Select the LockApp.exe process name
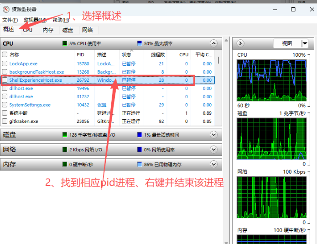 point(23,64)
